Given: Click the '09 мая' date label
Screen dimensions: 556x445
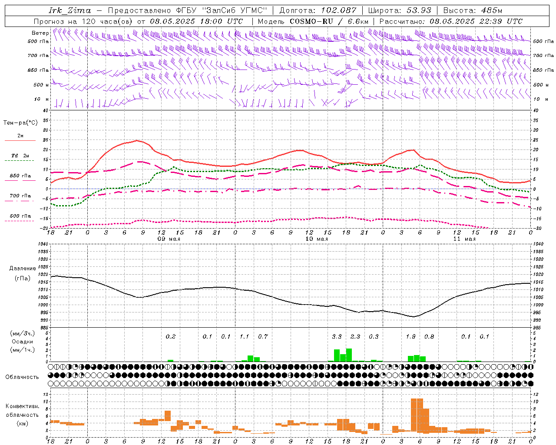Looking at the screenshot, I should [x=169, y=239].
